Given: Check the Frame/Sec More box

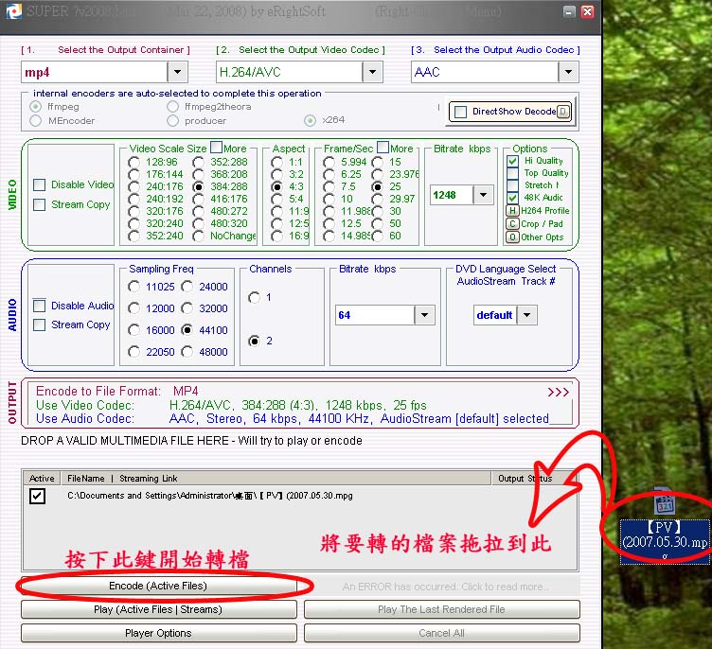Looking at the screenshot, I should point(383,147).
